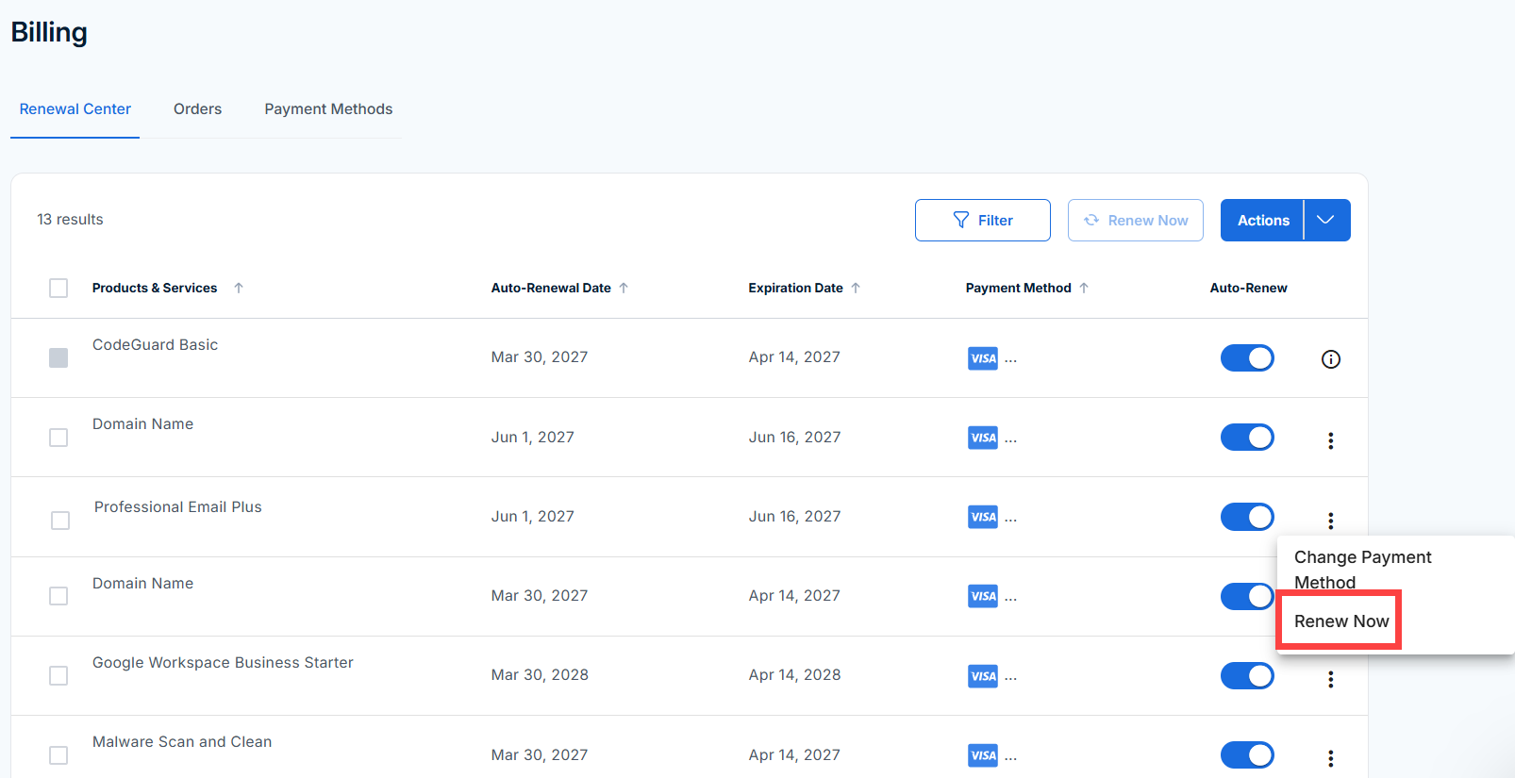Image resolution: width=1515 pixels, height=778 pixels.
Task: Click the sort arrow beside Products & Services
Action: pos(239,288)
